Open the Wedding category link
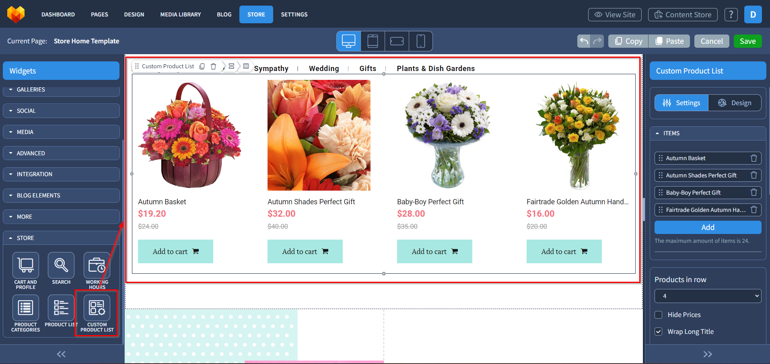Screen dimensions: 770x364 tap(324, 69)
